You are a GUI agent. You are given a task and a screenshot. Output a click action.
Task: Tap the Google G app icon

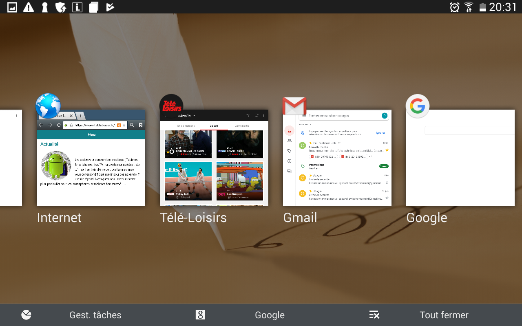click(418, 106)
